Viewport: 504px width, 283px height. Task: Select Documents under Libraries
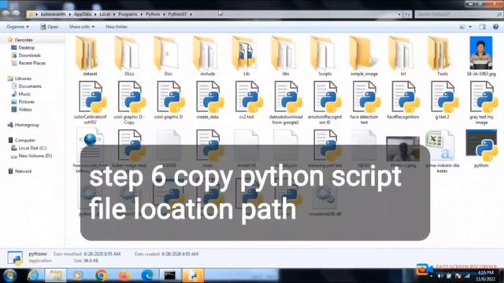coord(30,86)
